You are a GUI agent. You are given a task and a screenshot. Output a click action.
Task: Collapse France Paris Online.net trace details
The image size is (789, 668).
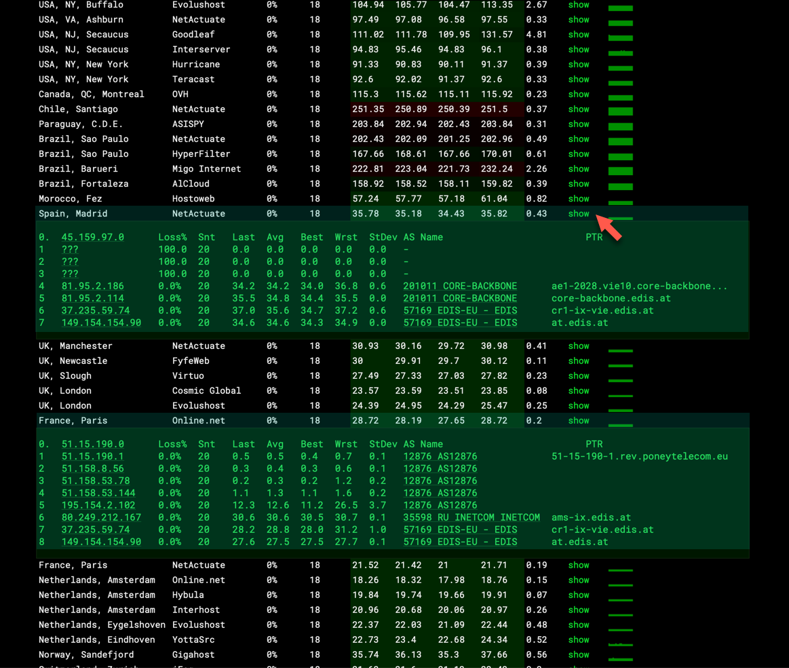coord(578,420)
